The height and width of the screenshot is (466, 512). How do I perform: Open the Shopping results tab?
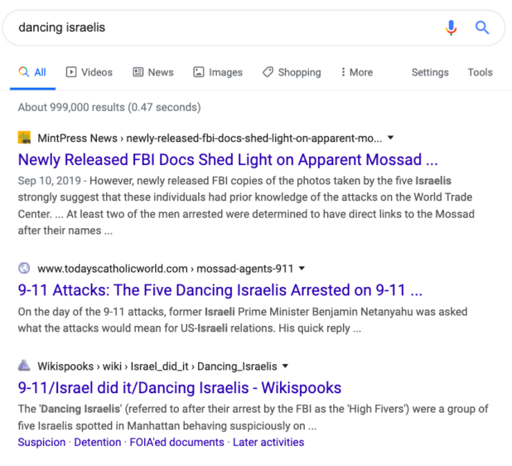point(292,72)
